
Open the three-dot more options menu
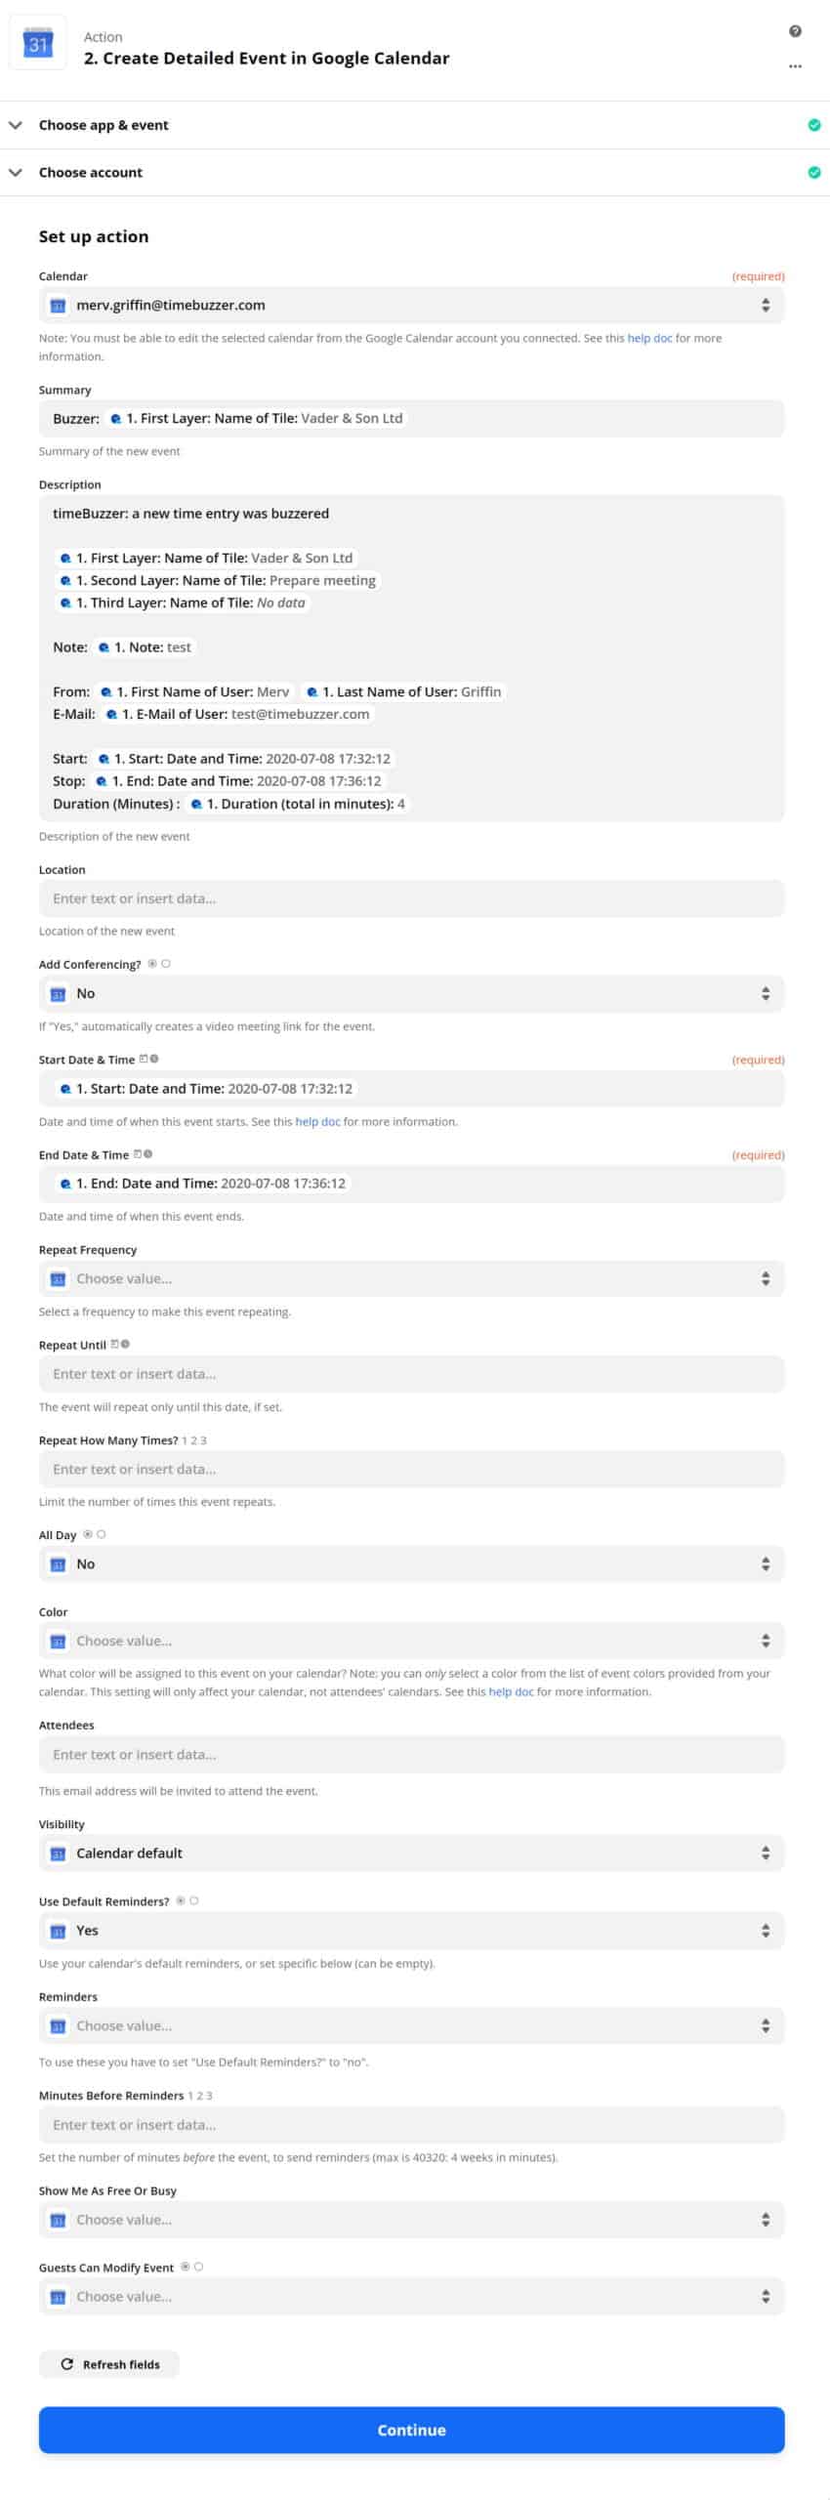[x=795, y=66]
